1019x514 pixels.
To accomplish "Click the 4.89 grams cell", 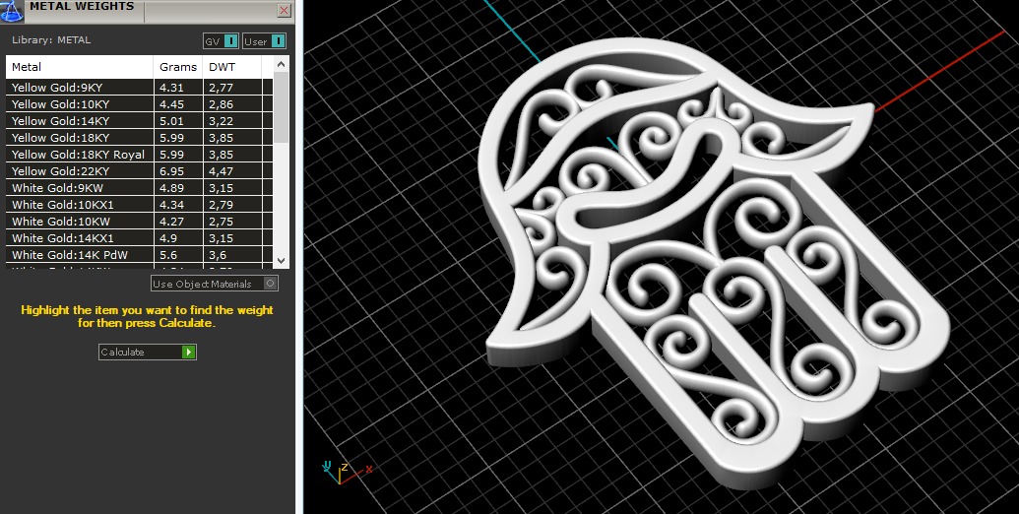I will click(x=178, y=188).
